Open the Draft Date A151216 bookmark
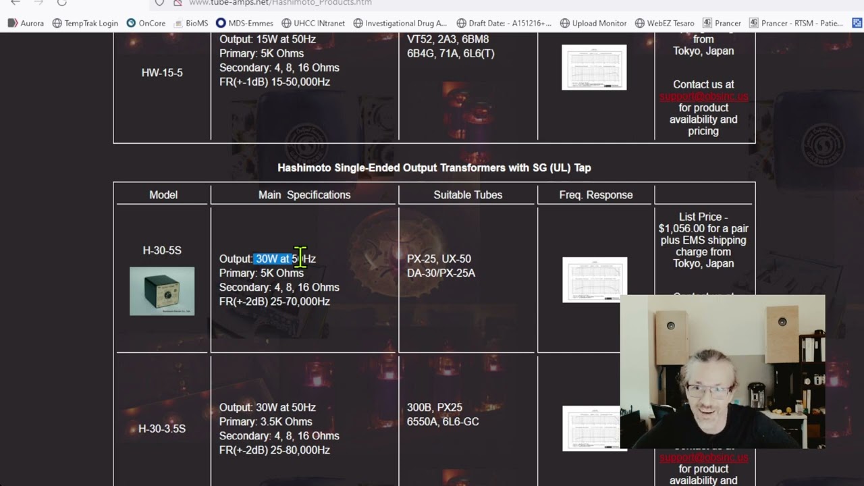Viewport: 864px width, 486px height. click(x=504, y=23)
